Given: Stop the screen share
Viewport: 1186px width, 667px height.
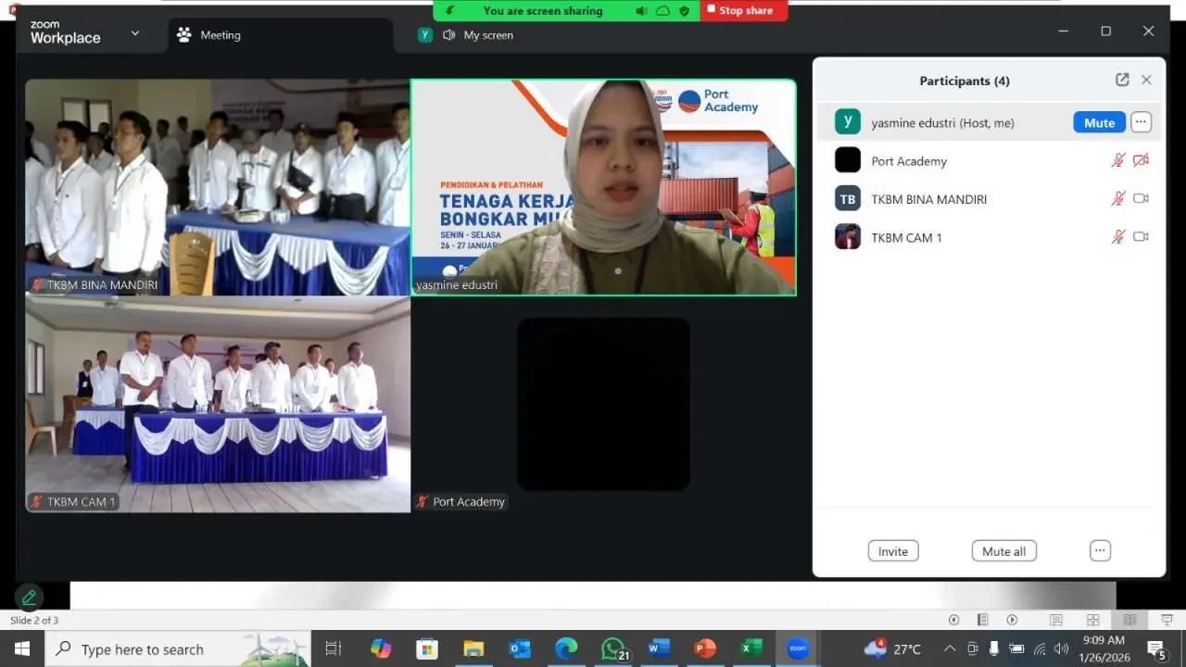Looking at the screenshot, I should pos(744,10).
